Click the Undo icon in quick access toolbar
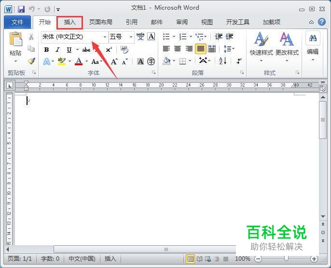Screen dimensions: 331x268 (32, 9)
